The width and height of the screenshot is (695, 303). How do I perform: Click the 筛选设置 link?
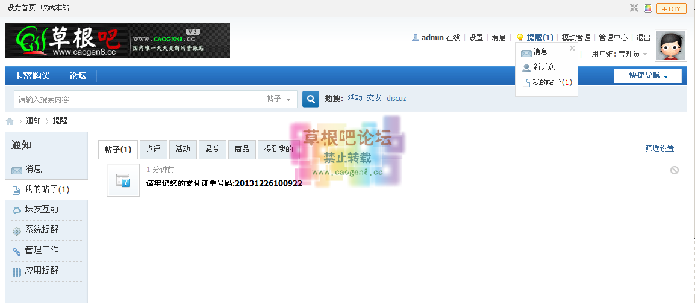coord(659,148)
